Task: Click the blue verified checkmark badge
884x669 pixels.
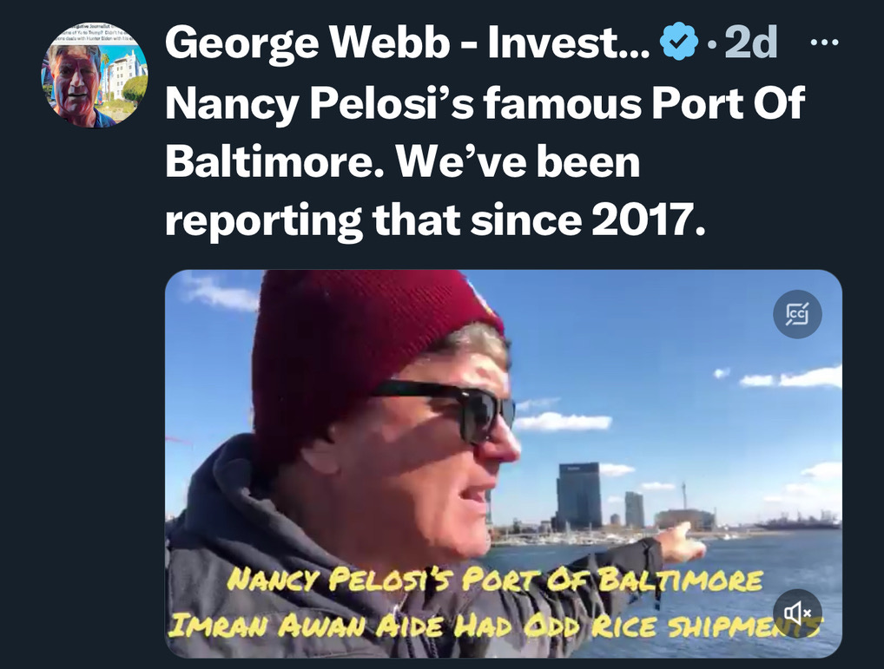Action: pos(678,42)
